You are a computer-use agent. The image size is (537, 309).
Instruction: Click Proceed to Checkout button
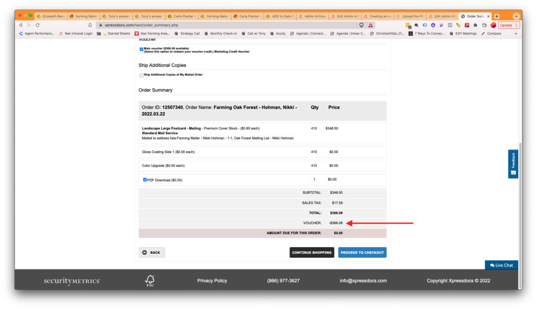pos(362,252)
